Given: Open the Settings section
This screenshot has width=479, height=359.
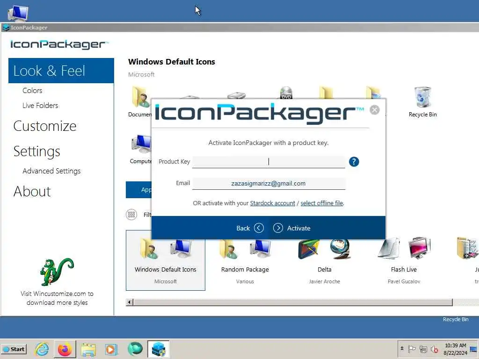Looking at the screenshot, I should point(36,151).
